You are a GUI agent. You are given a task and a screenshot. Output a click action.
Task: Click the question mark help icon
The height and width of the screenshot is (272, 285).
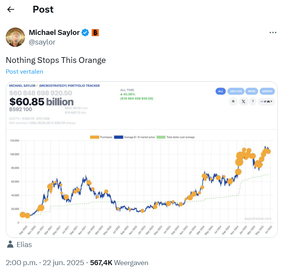point(253,102)
